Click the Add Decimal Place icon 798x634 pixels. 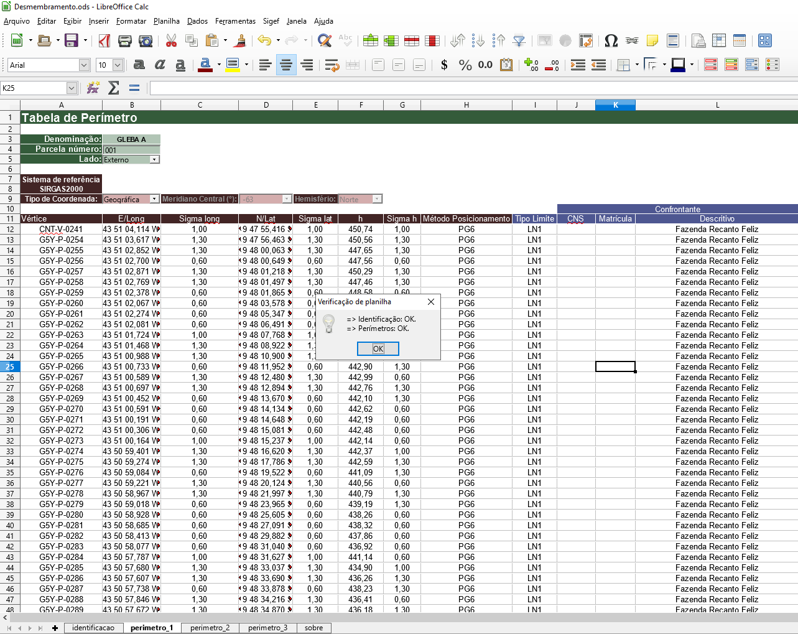(x=531, y=65)
